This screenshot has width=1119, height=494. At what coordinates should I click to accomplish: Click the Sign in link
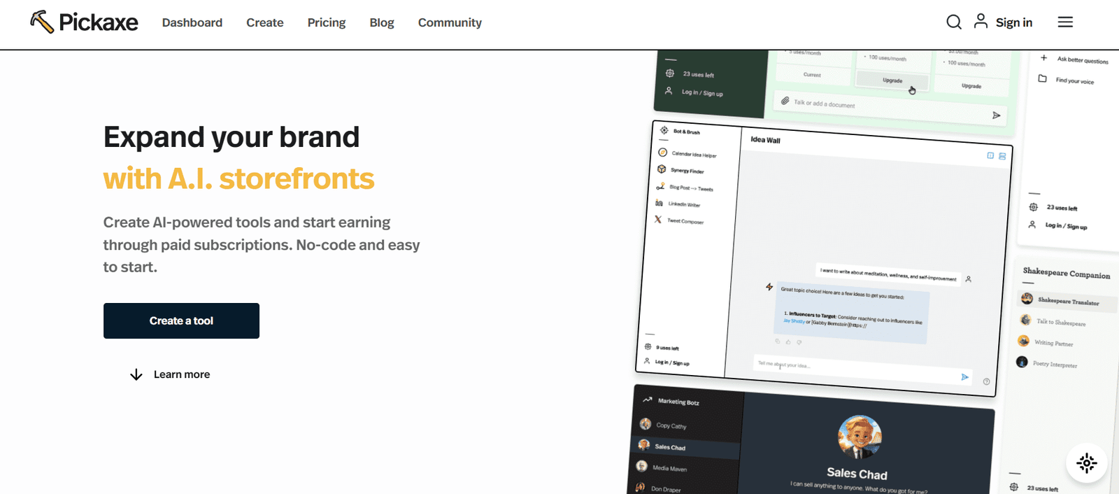click(x=1013, y=22)
